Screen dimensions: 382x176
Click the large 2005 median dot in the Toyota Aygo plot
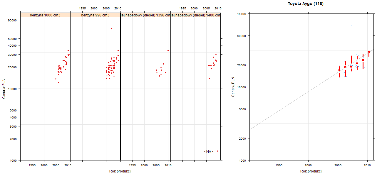click(x=339, y=70)
